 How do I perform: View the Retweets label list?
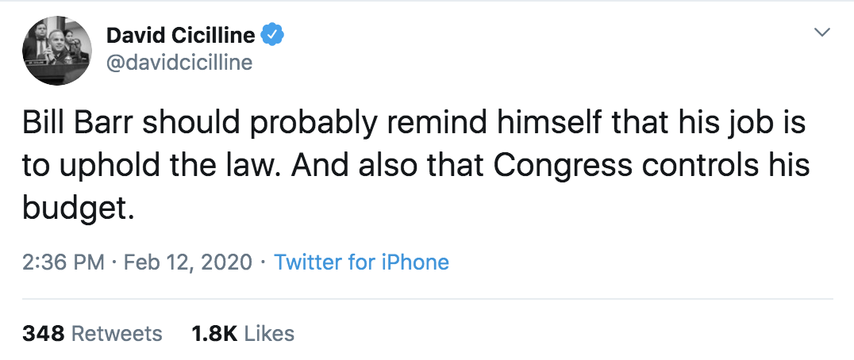[x=117, y=334]
